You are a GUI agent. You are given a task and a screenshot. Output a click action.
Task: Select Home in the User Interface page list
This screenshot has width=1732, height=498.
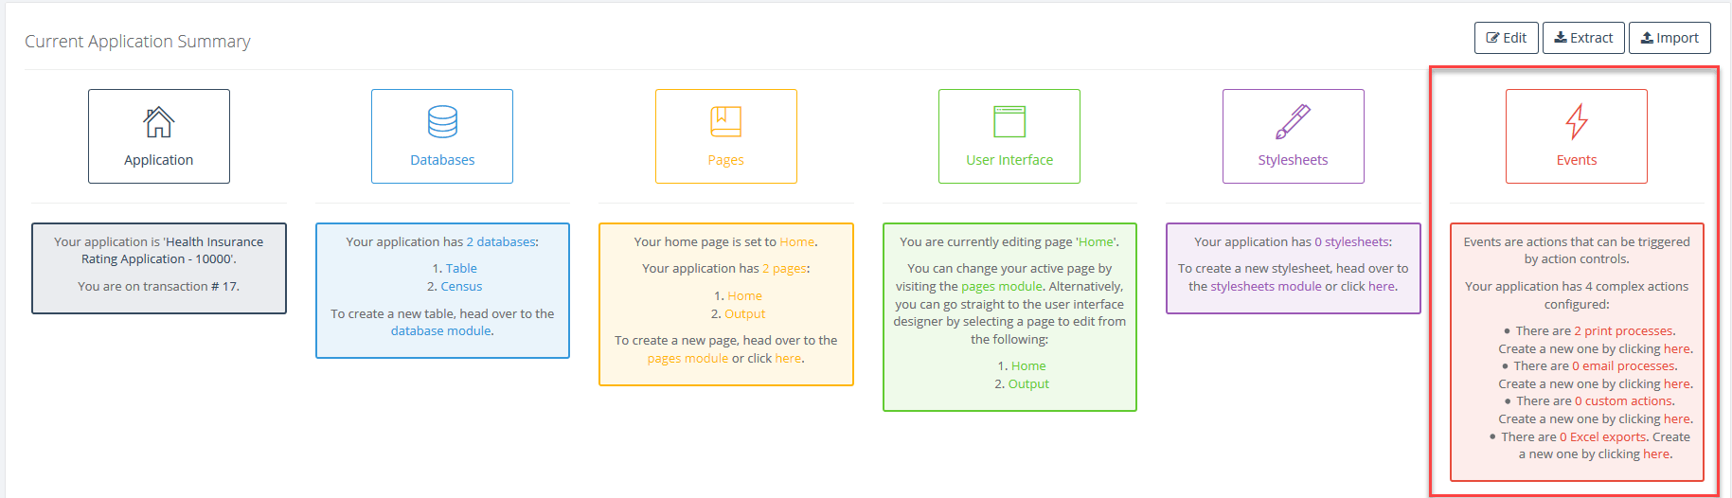point(1028,366)
